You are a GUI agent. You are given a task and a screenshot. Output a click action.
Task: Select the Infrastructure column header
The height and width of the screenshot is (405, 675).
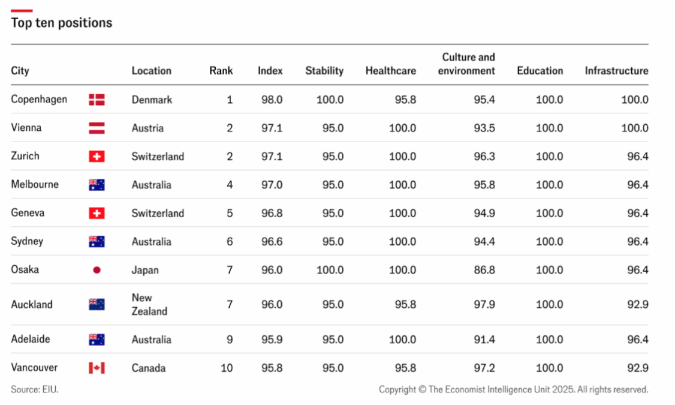click(x=616, y=71)
